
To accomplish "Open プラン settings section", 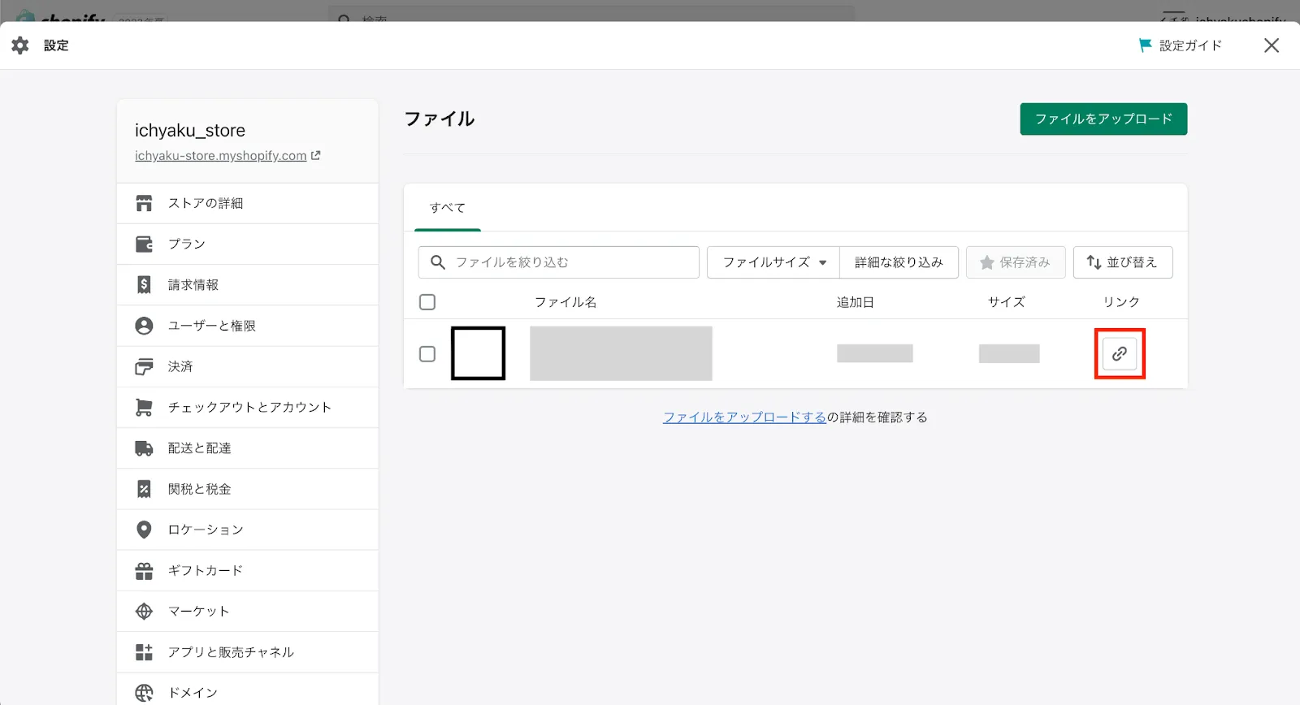I will 248,244.
